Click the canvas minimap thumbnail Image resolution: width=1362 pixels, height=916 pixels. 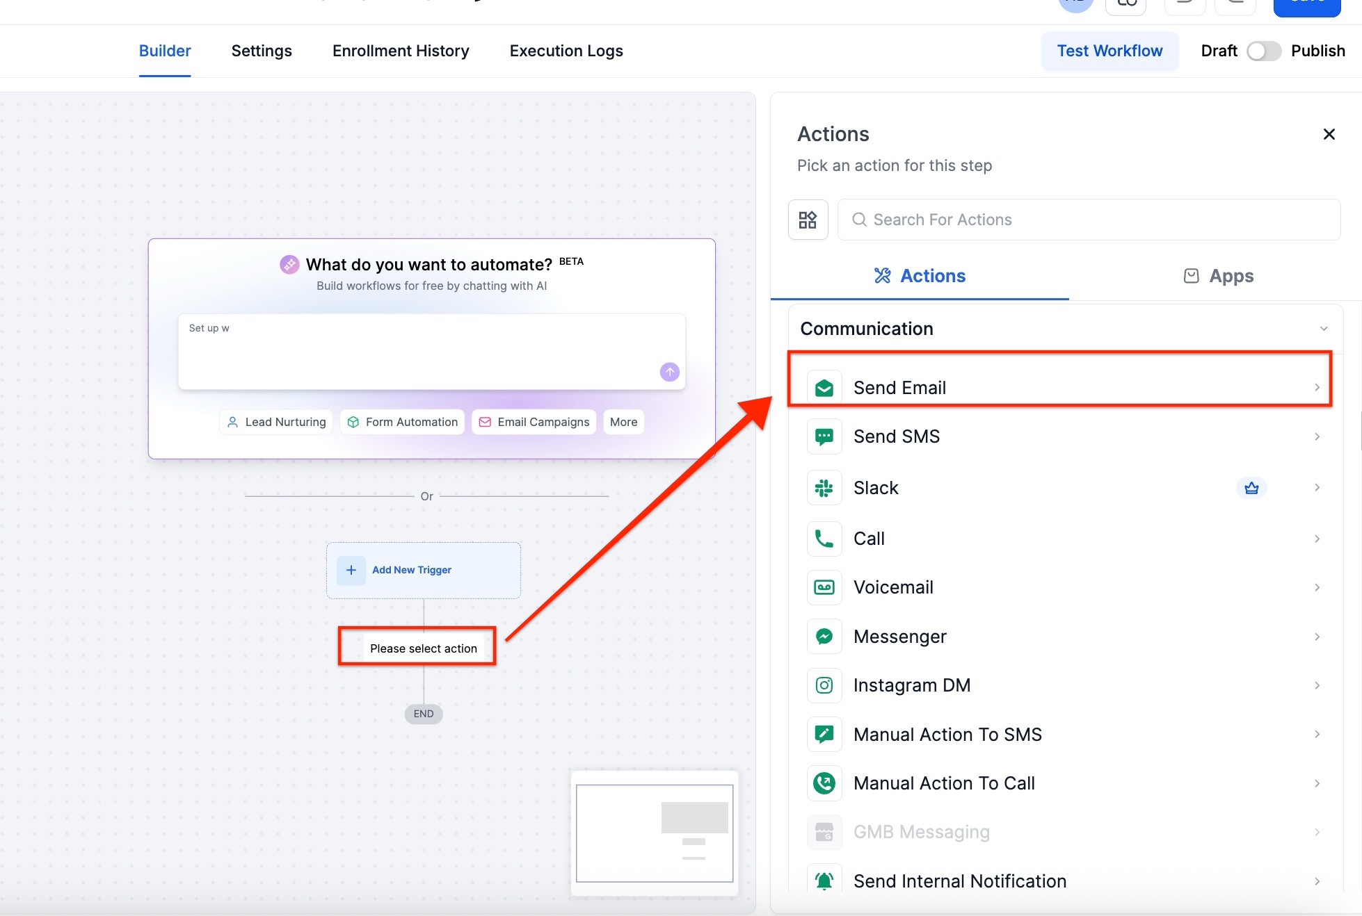654,833
